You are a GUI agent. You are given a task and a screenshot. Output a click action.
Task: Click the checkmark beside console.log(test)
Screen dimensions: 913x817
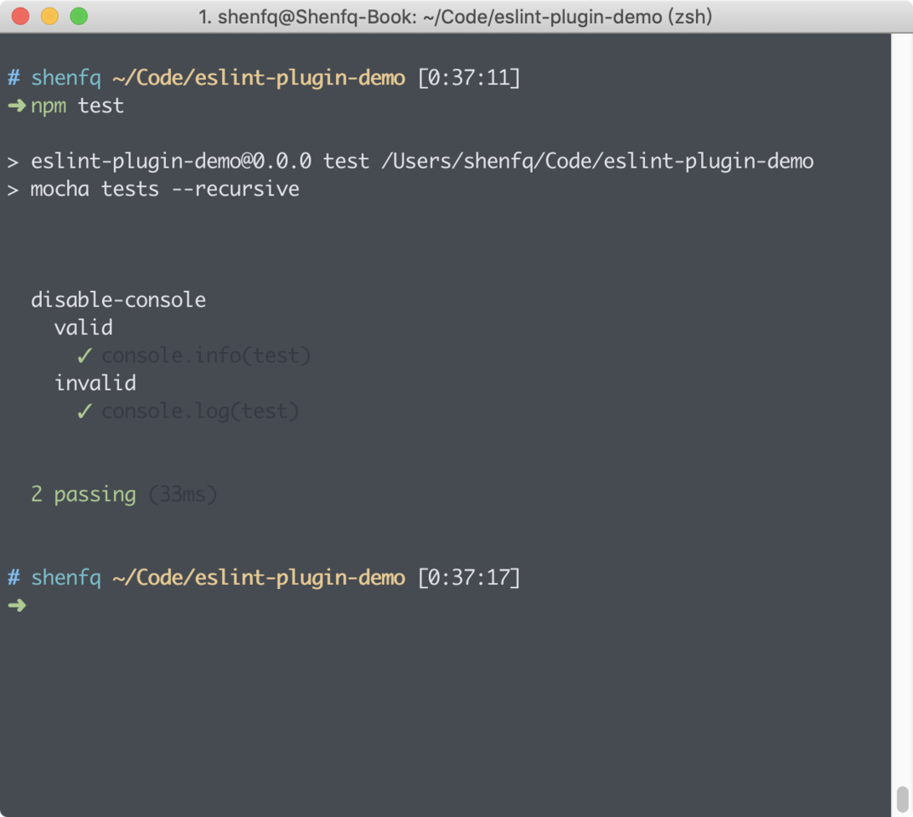point(84,410)
